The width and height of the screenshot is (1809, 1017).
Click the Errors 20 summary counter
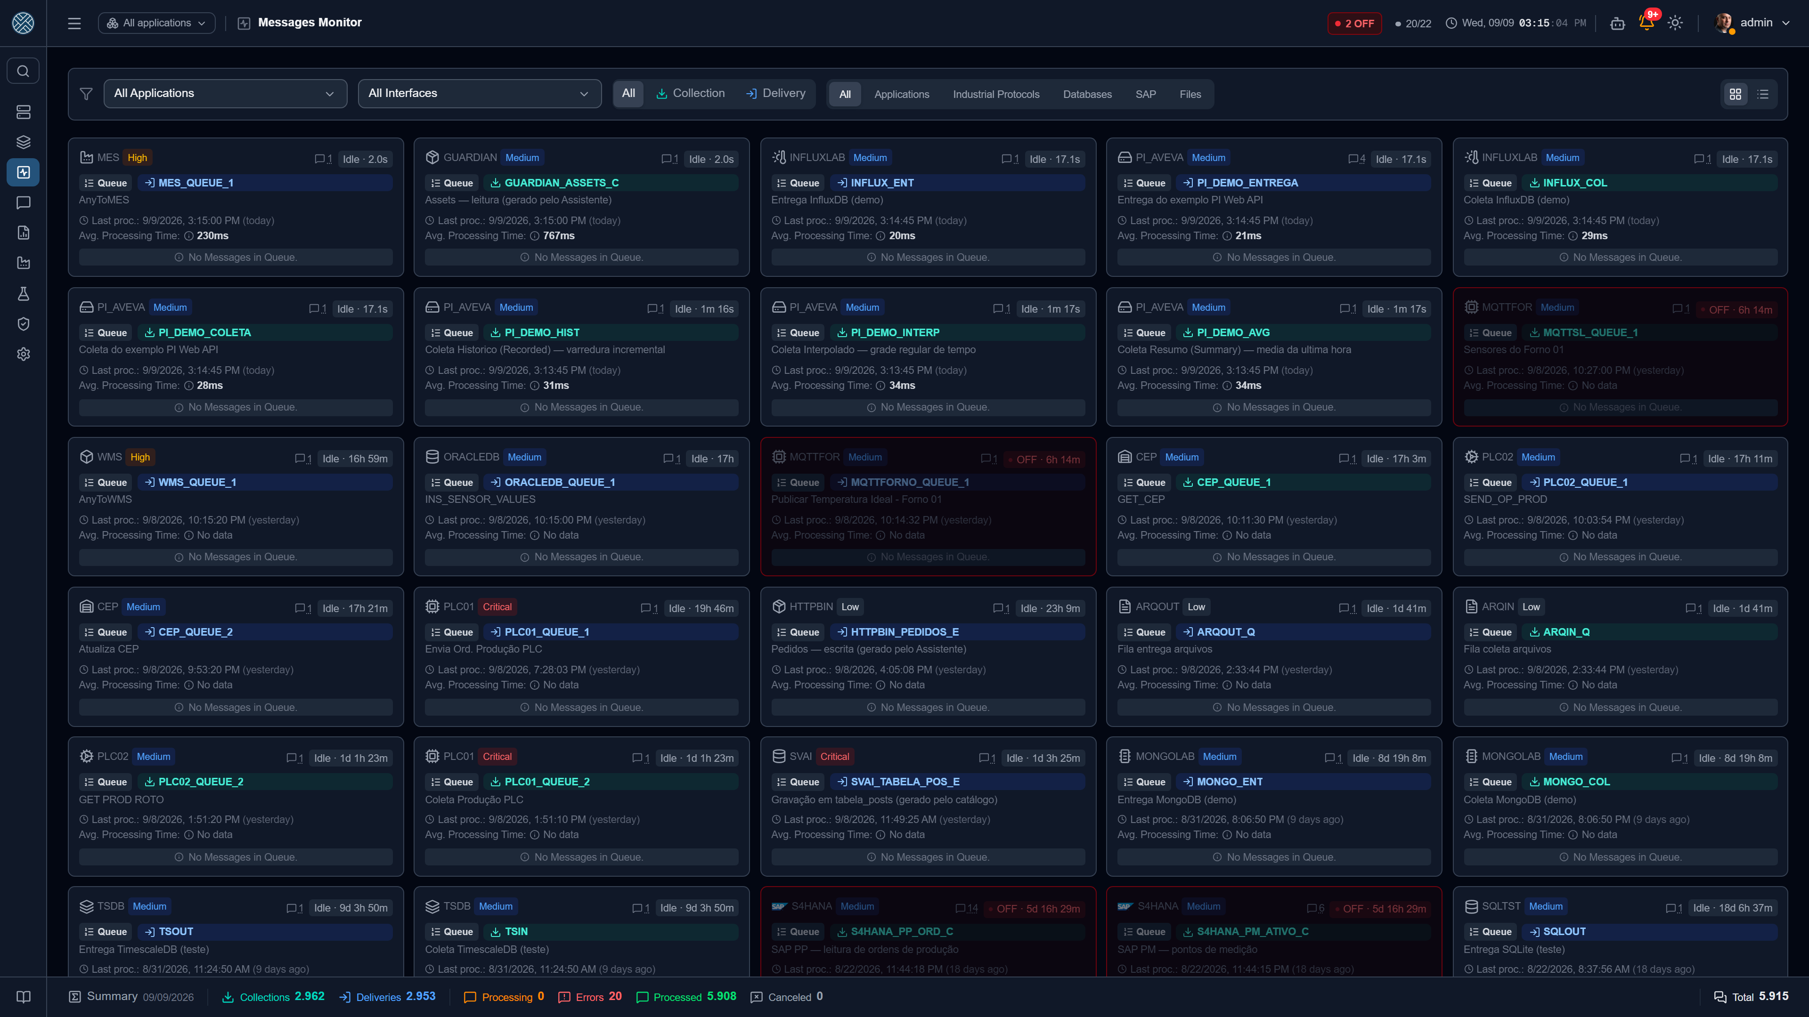coord(590,997)
